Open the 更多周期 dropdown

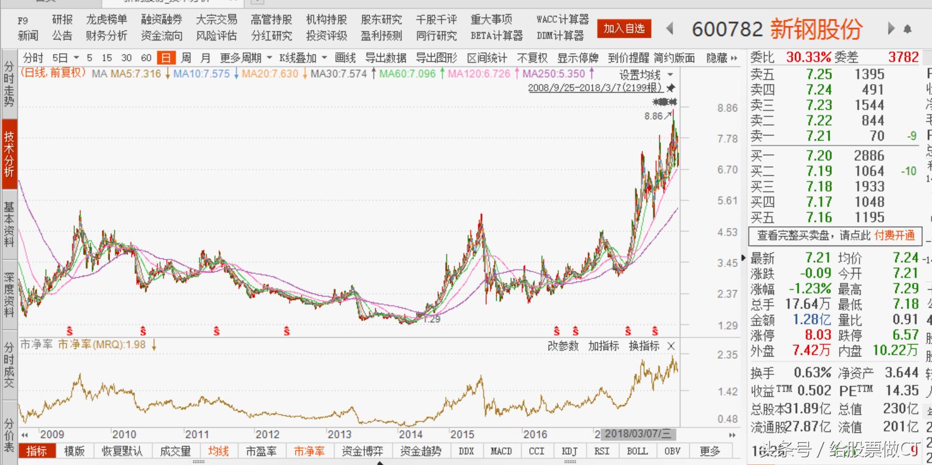(x=247, y=58)
